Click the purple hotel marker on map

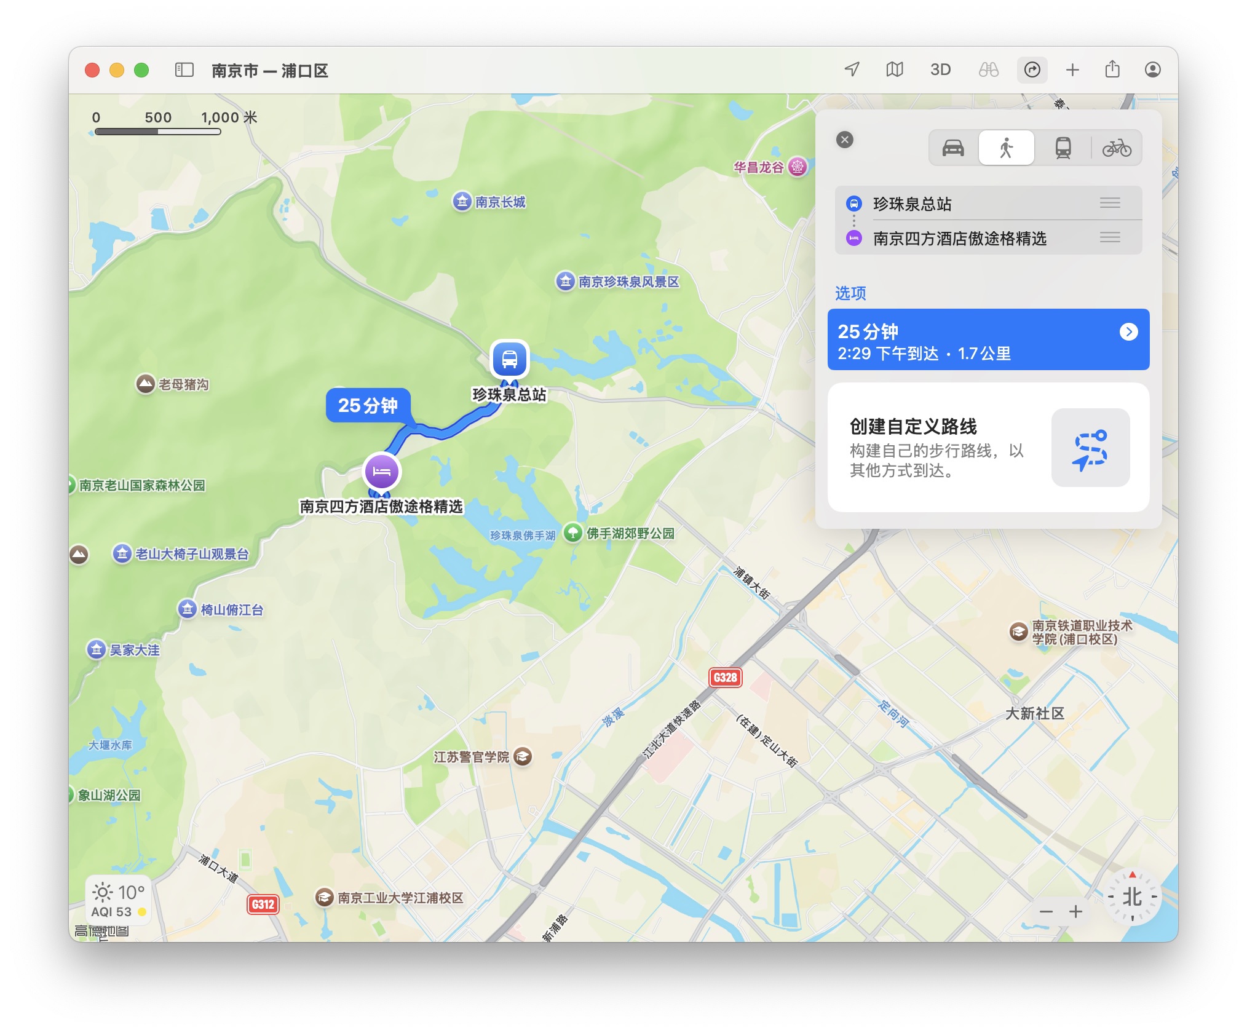[x=382, y=472]
